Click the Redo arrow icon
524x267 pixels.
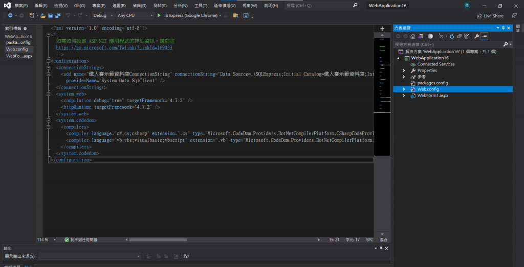coord(80,15)
